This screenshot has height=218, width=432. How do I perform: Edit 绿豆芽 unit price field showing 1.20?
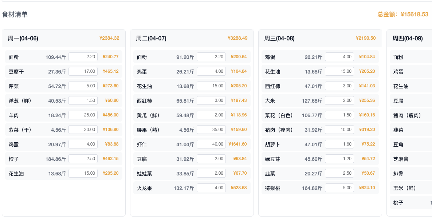[339, 159]
